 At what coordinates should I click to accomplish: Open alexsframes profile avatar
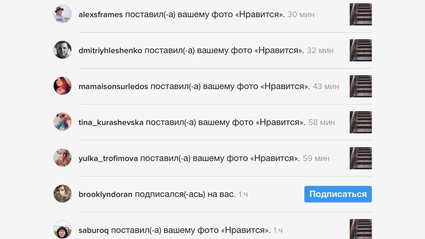click(62, 14)
